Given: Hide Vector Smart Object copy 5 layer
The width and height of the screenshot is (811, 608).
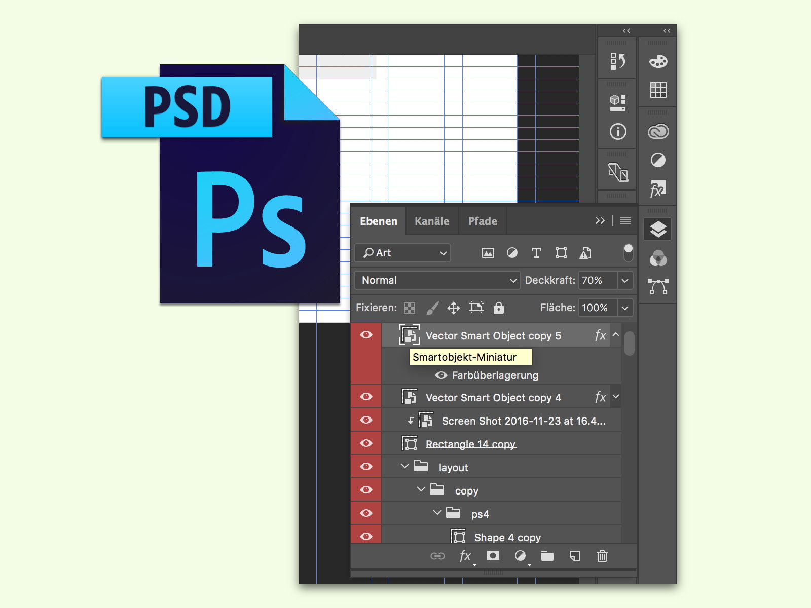Looking at the screenshot, I should coord(366,335).
